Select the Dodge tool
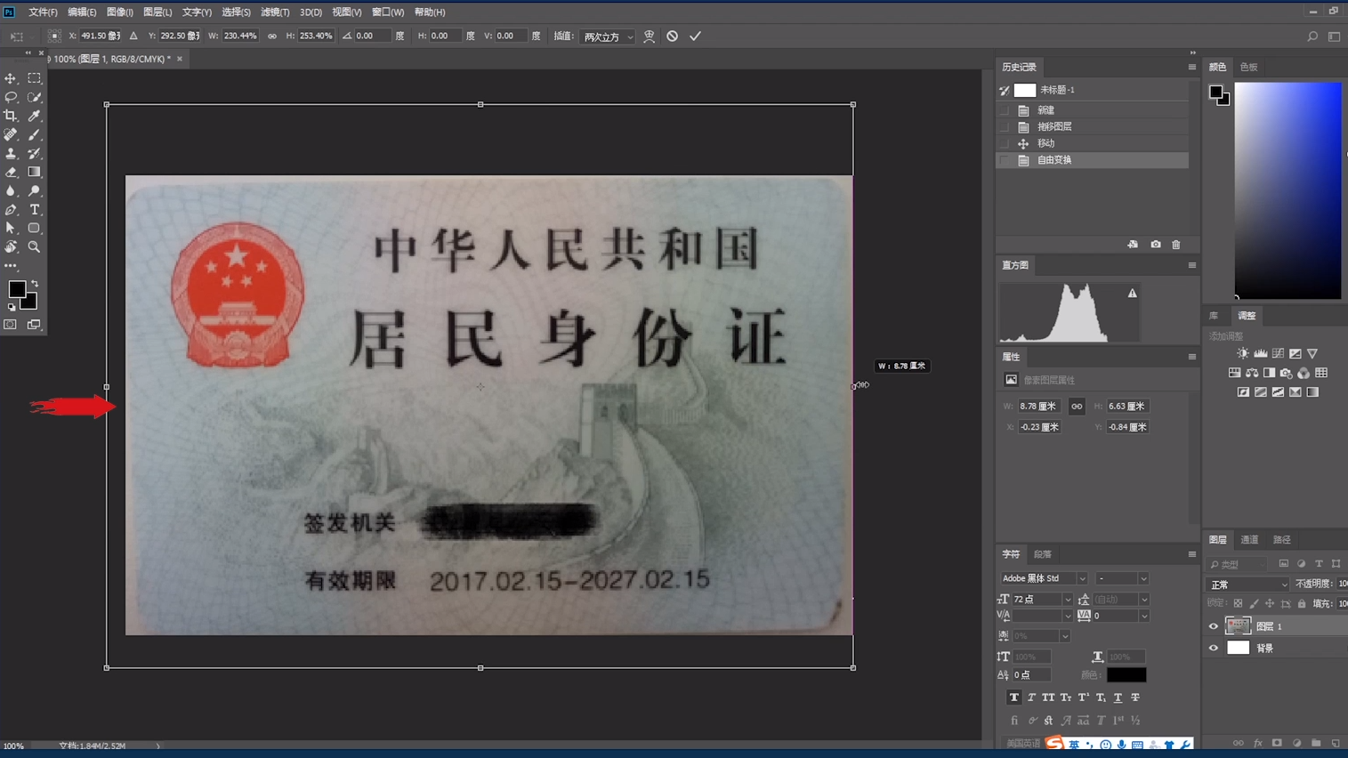 click(x=35, y=190)
